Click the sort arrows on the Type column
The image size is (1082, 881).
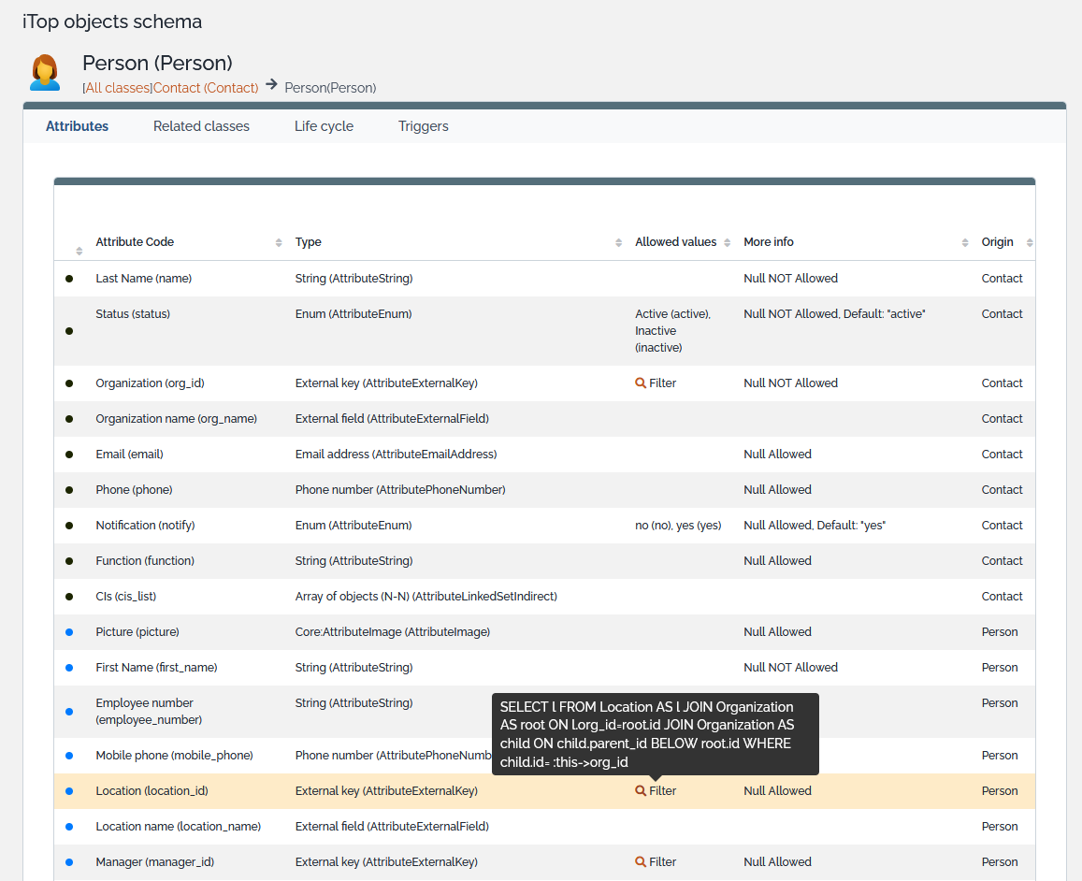[618, 243]
